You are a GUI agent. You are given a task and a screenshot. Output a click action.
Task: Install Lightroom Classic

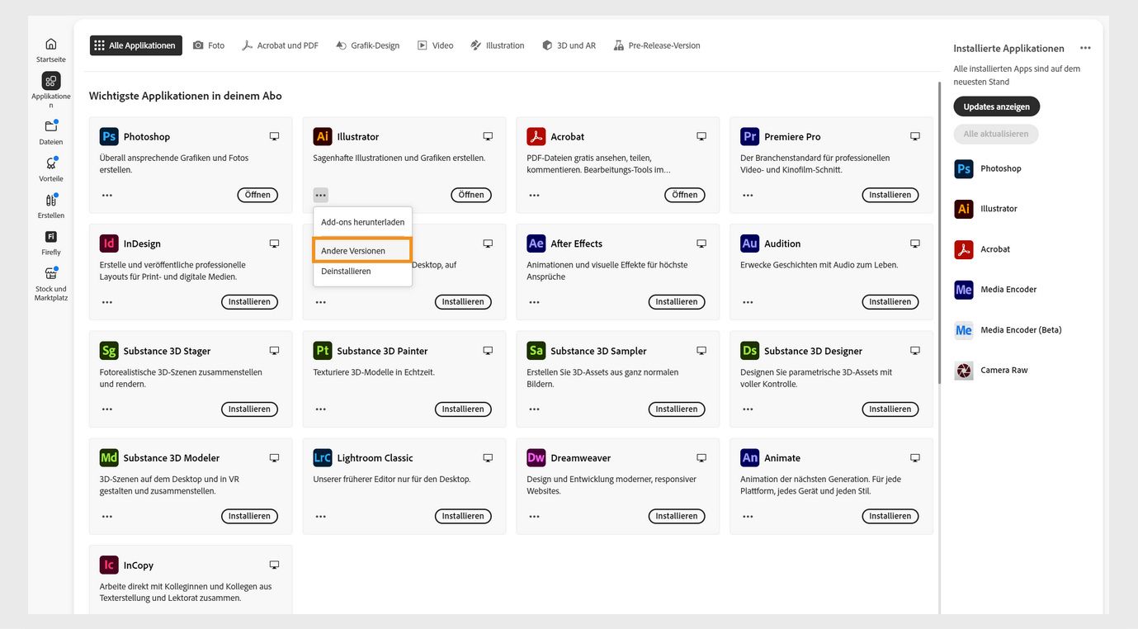(463, 516)
